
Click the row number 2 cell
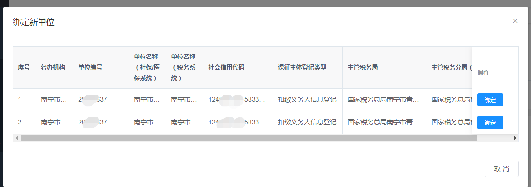pyautogui.click(x=20, y=123)
